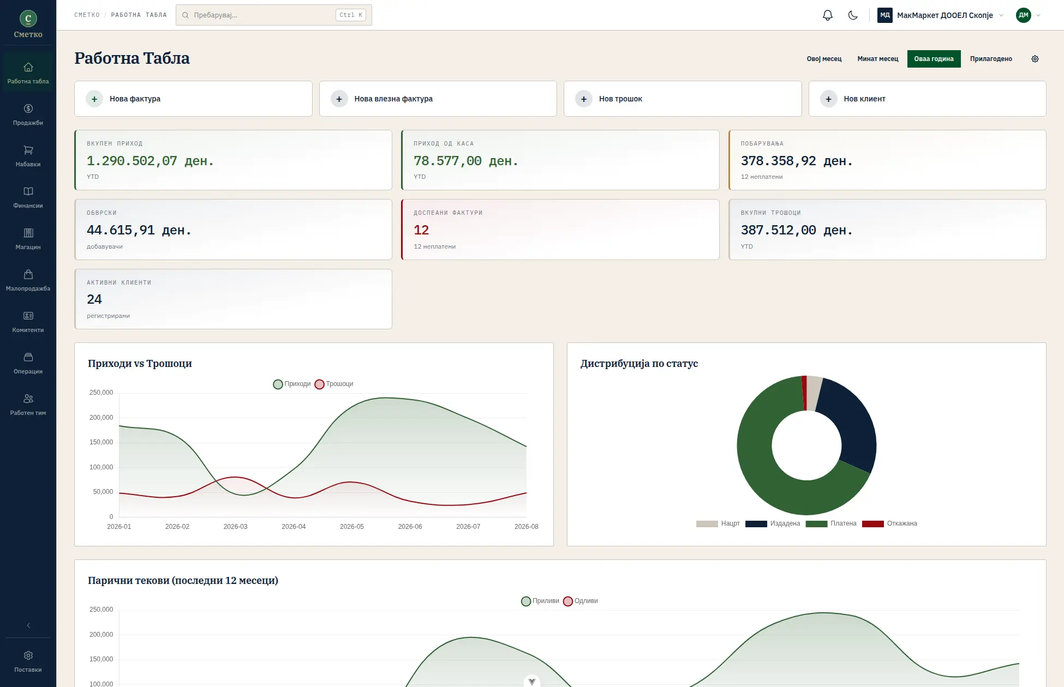
Task: Click the 2026-05 axis label
Action: 352,527
